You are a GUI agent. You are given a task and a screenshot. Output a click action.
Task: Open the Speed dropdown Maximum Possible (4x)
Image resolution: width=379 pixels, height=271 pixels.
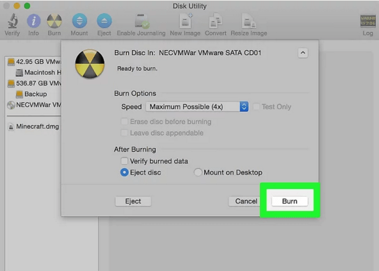click(x=196, y=106)
